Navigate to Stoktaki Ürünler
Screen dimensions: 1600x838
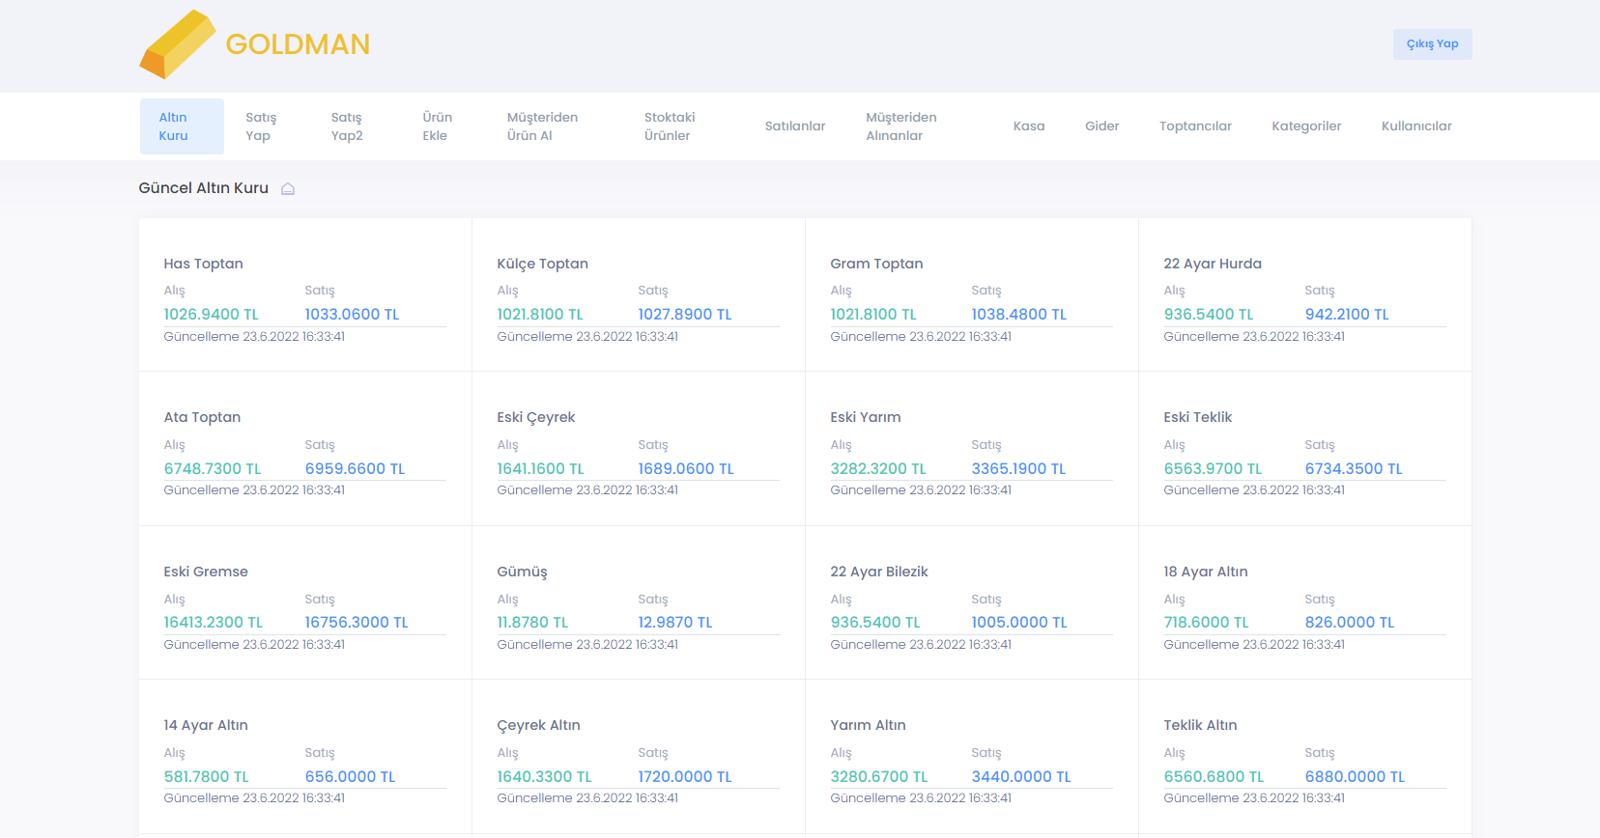[x=670, y=126]
